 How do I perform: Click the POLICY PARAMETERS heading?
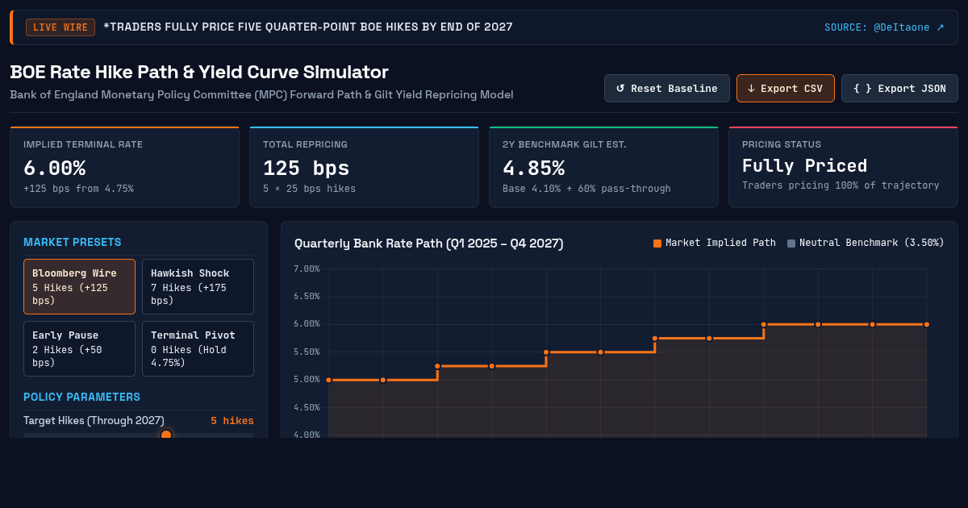81,397
